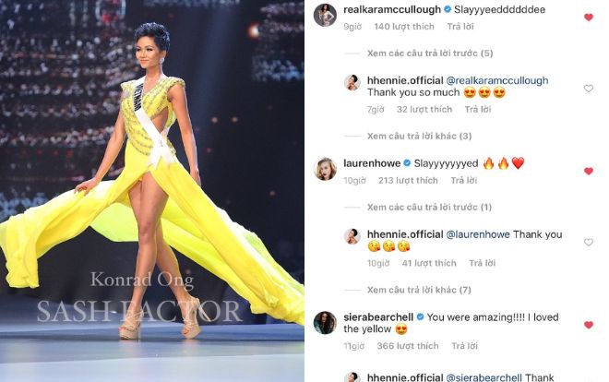
Task: Toggle the heart on sierabearchell's comment
Action: [589, 325]
